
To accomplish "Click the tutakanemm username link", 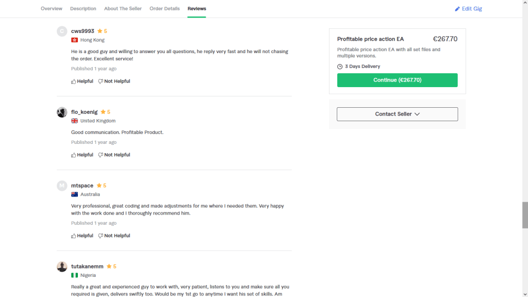I will (x=87, y=267).
